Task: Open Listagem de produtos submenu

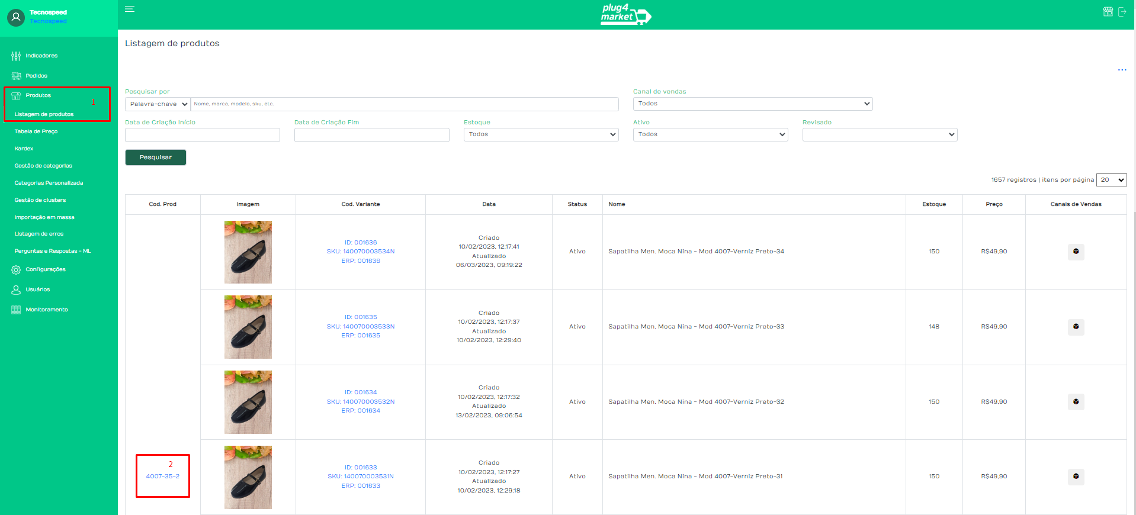Action: point(44,114)
